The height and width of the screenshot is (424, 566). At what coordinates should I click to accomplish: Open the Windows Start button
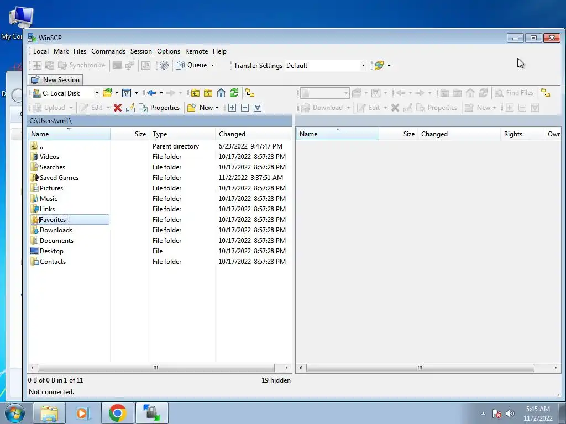point(15,413)
